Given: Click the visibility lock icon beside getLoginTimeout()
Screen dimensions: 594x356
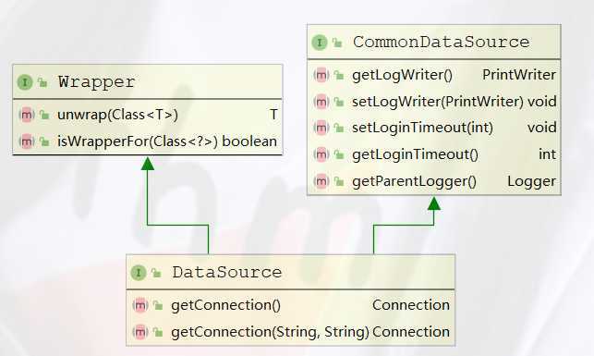Looking at the screenshot, I should [339, 154].
